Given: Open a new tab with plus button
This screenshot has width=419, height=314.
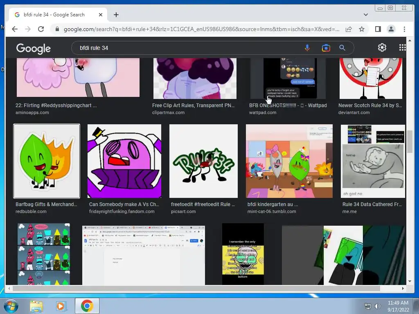Looking at the screenshot, I should (x=116, y=15).
